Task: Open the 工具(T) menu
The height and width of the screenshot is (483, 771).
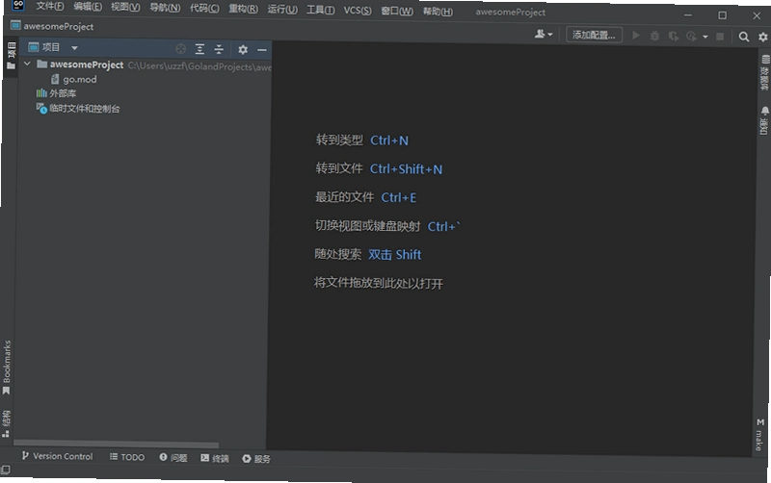Action: [321, 10]
